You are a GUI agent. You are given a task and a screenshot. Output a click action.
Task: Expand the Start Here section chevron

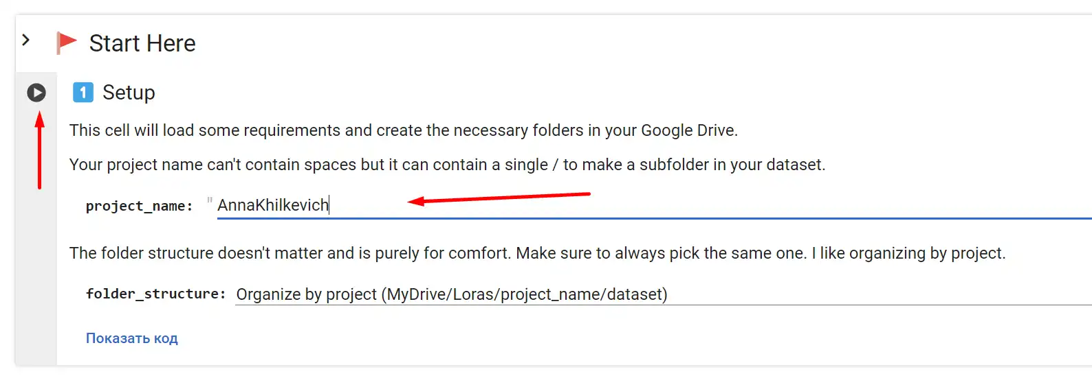click(x=26, y=40)
